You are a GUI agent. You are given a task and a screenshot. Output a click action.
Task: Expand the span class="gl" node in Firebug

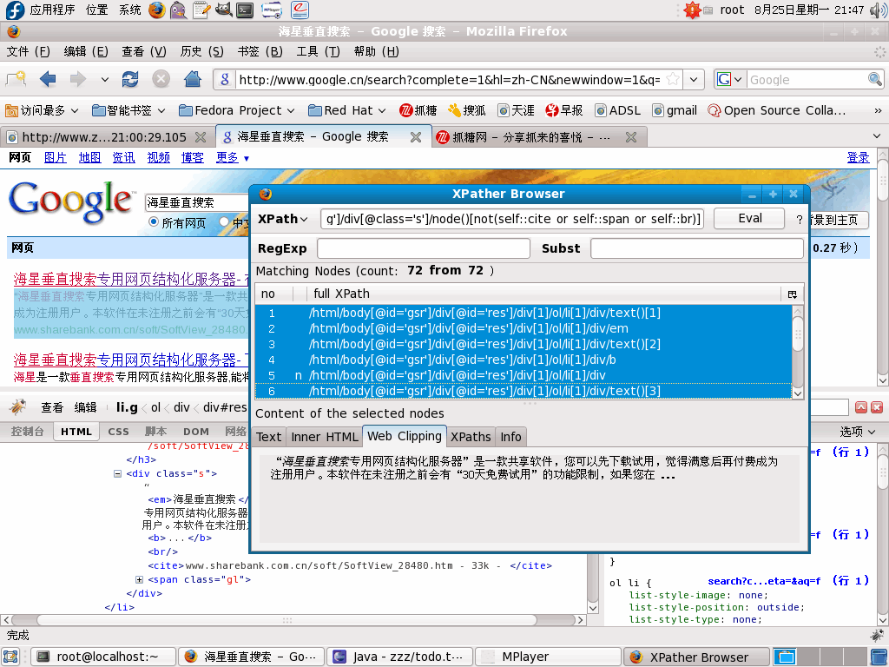tap(139, 579)
